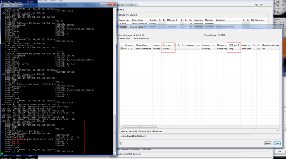
Task: Click the horizontal scrollbar thumb in status table
Action: tap(140, 127)
